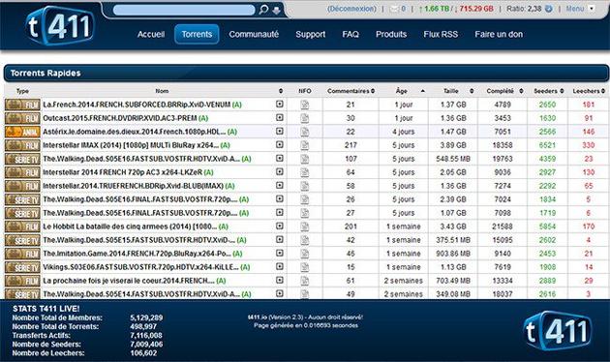Image resolution: width=610 pixels, height=362 pixels.
Task: Open NFO icon for Interstellar IMAX row
Action: pos(305,145)
